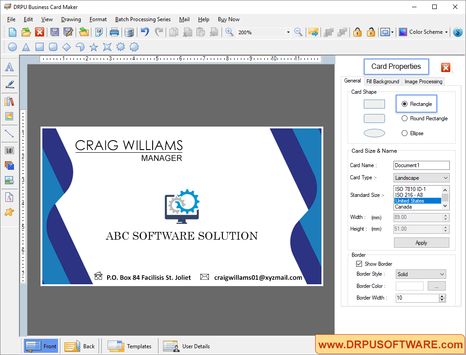The height and width of the screenshot is (355, 466).
Task: Open the clipart library books icon
Action: [x=9, y=101]
